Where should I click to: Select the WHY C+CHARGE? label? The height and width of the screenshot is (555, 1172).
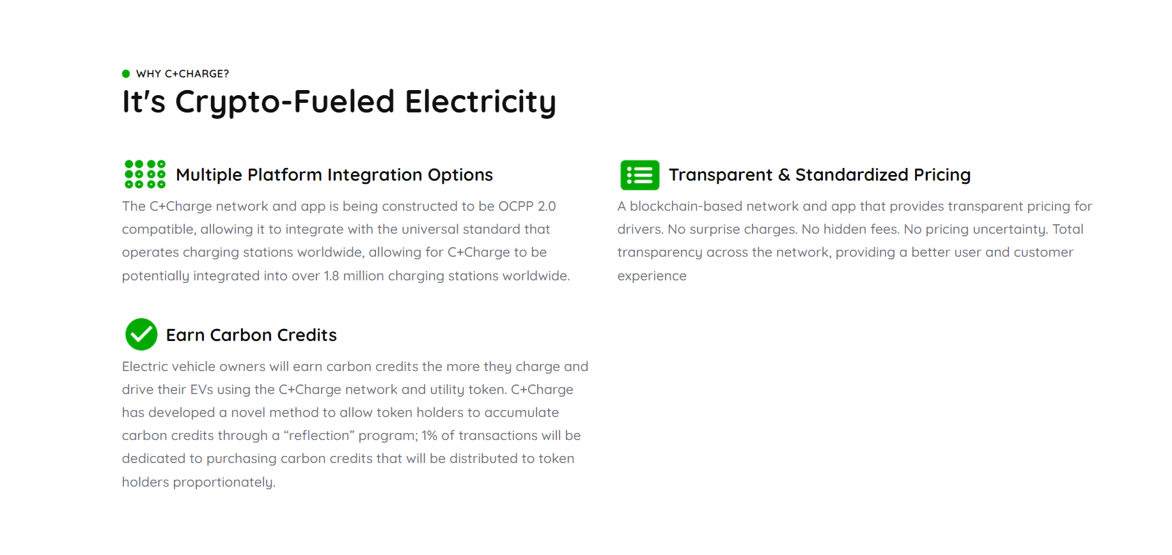coord(182,73)
